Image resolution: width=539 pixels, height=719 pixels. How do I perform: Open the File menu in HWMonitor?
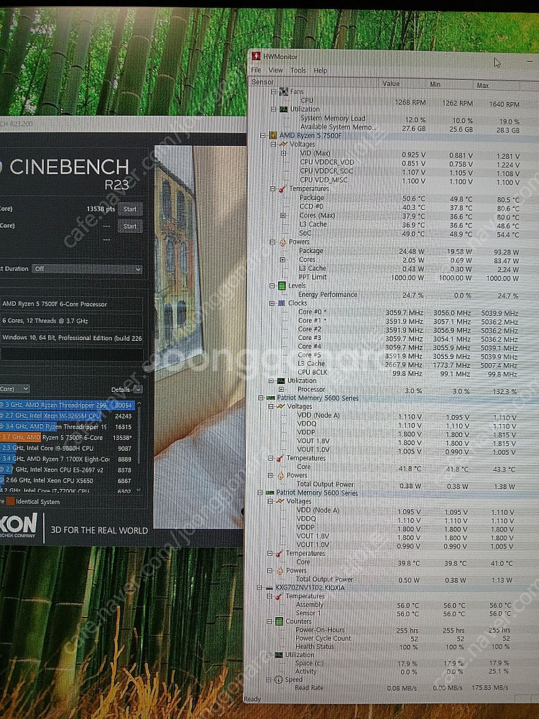(256, 70)
